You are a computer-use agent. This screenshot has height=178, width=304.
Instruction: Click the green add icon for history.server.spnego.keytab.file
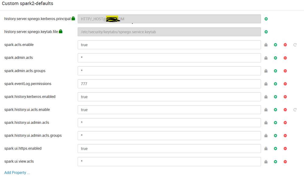click(x=266, y=32)
